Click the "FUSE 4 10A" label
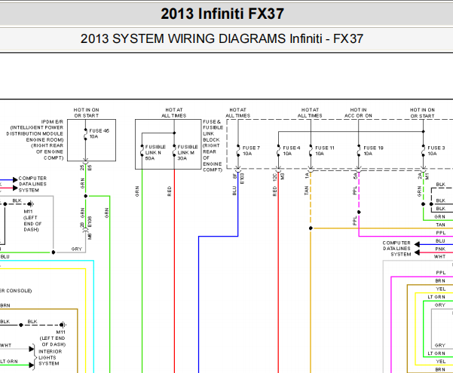The image size is (453, 373). click(292, 151)
